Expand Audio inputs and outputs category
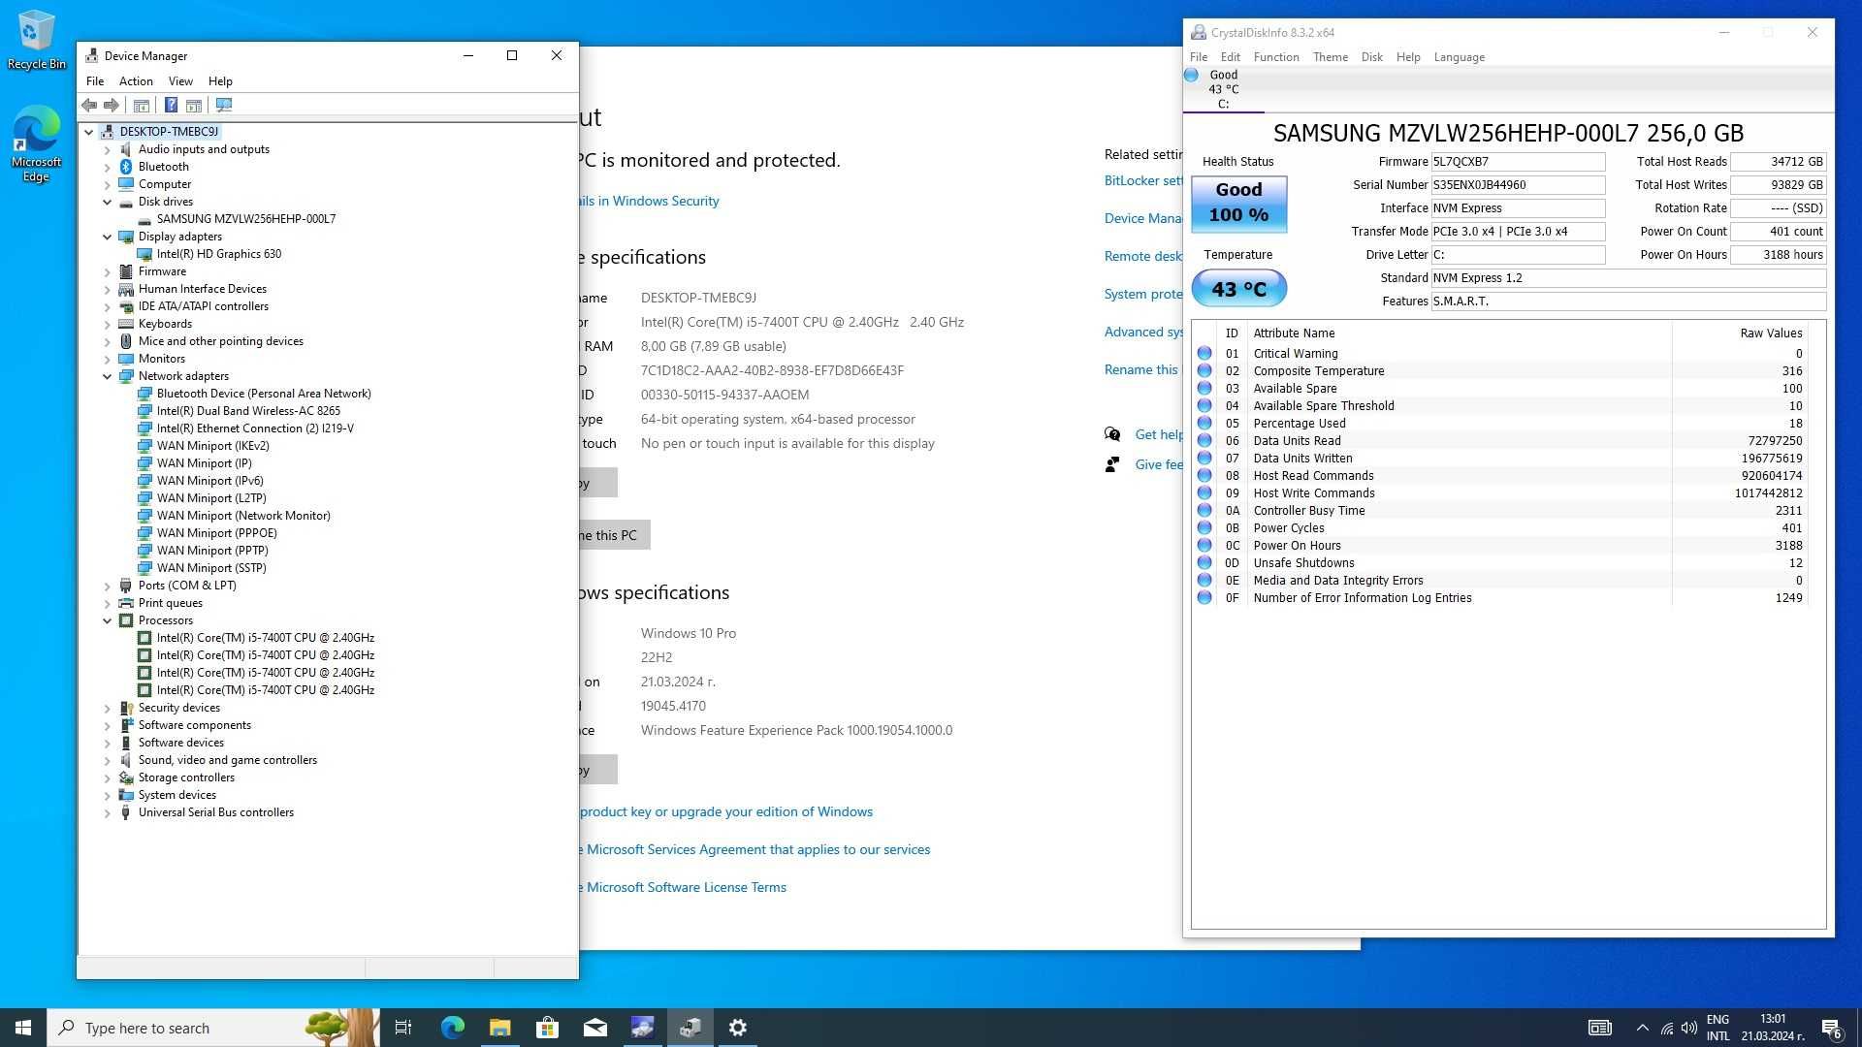 coord(108,149)
